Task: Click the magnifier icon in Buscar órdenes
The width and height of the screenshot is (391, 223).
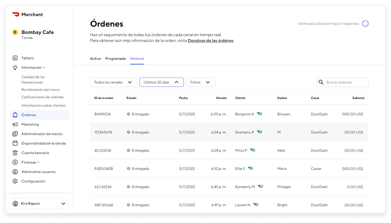Action: coord(321,82)
